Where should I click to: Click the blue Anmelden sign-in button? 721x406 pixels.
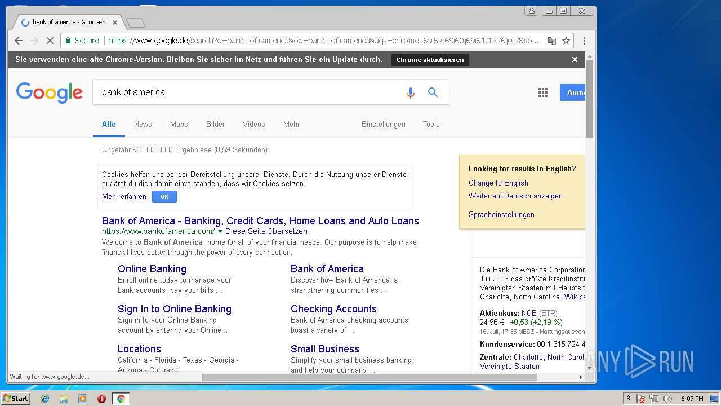pyautogui.click(x=572, y=92)
